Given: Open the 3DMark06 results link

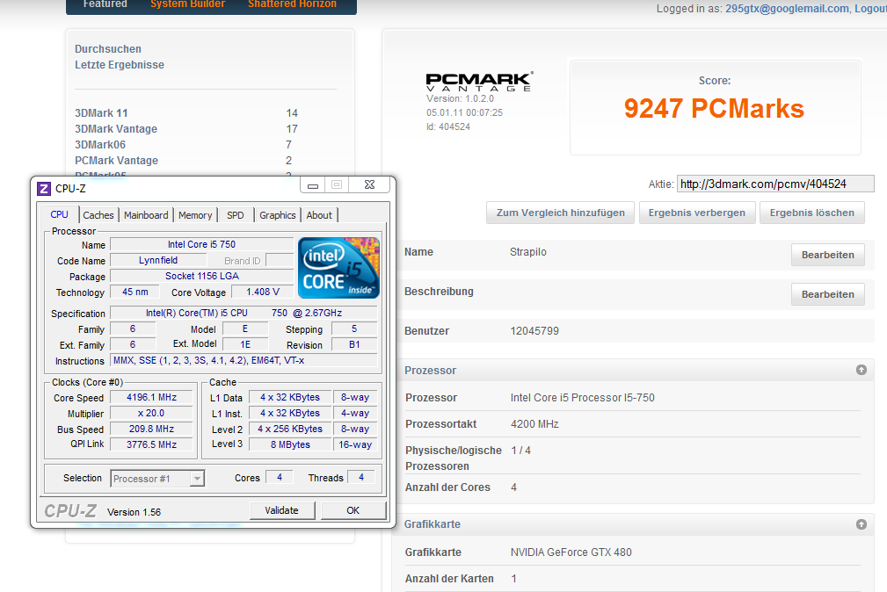Looking at the screenshot, I should (x=100, y=145).
